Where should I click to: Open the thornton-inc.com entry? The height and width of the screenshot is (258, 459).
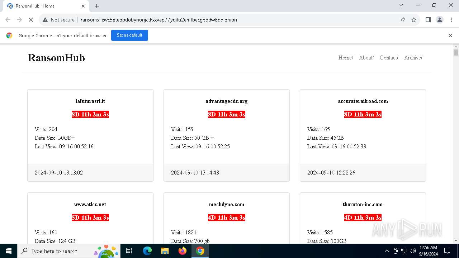pyautogui.click(x=363, y=204)
